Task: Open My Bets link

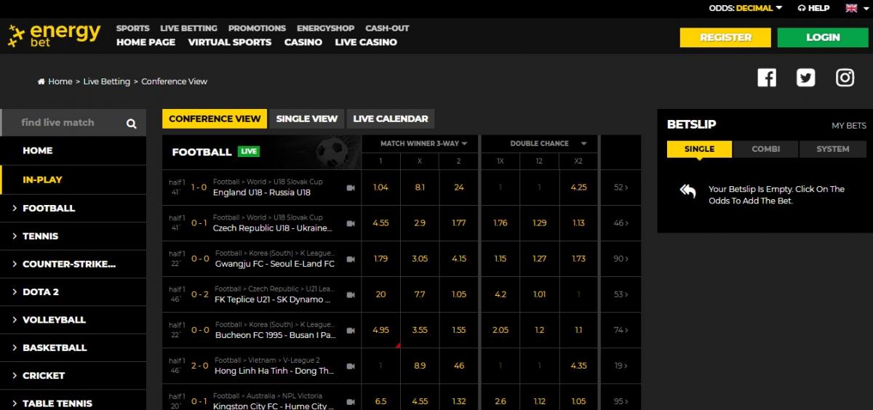Action: [x=849, y=126]
